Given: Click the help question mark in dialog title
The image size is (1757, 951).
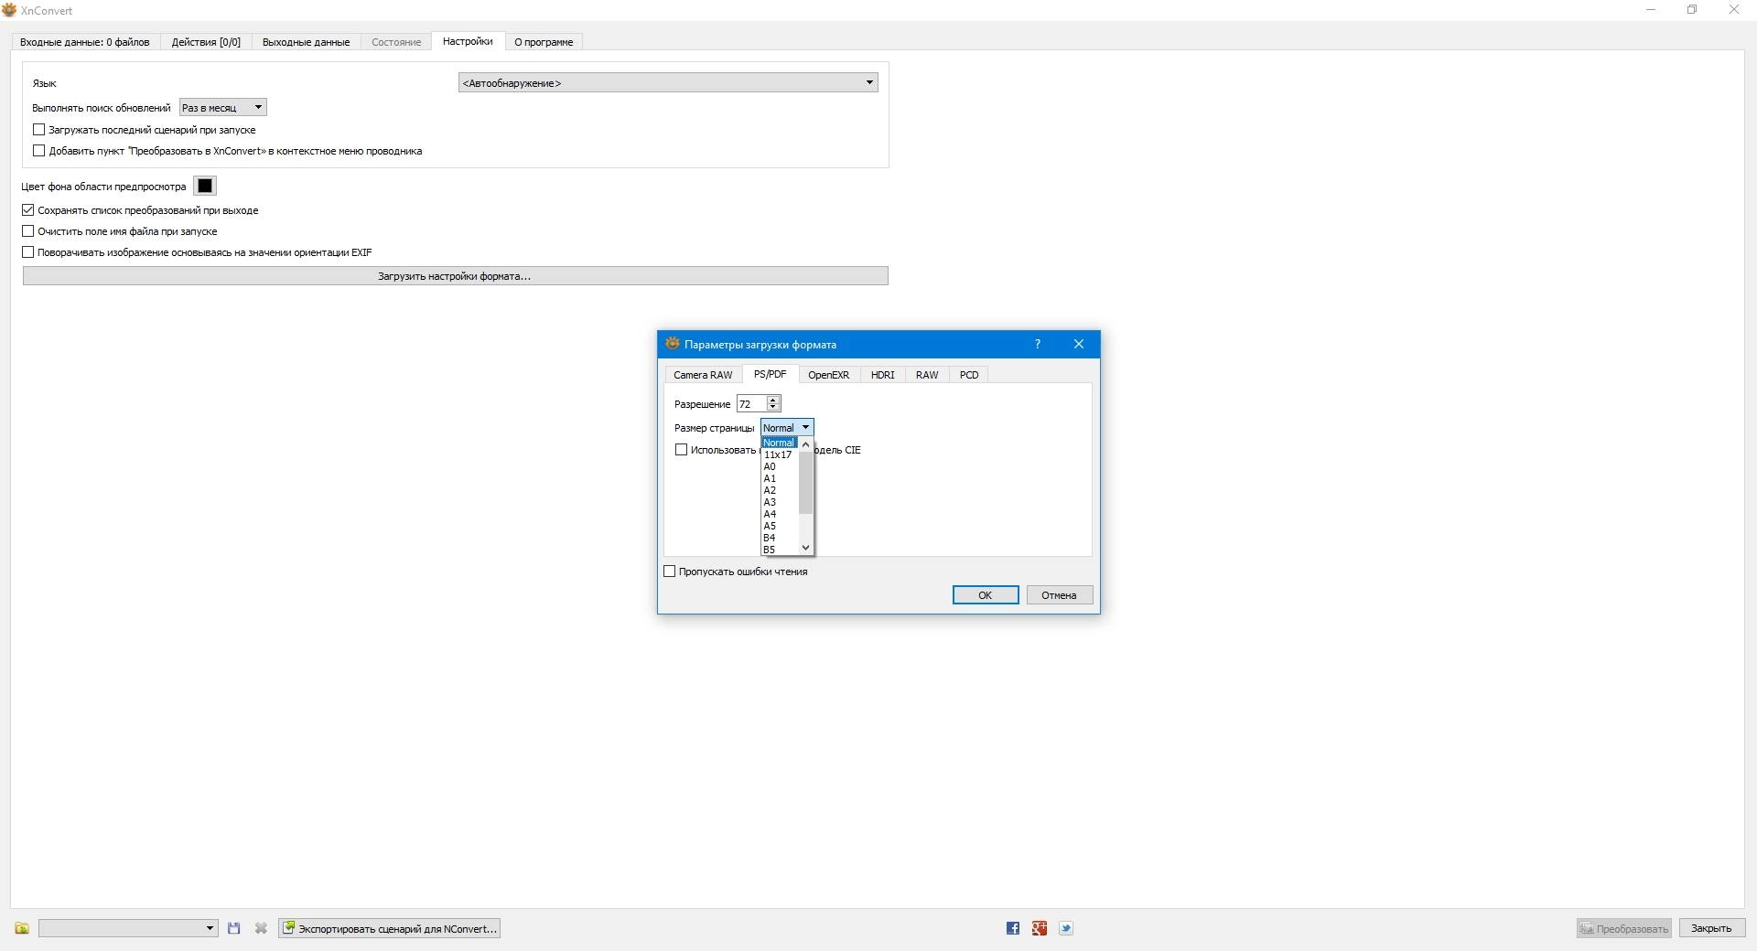Looking at the screenshot, I should 1038,344.
